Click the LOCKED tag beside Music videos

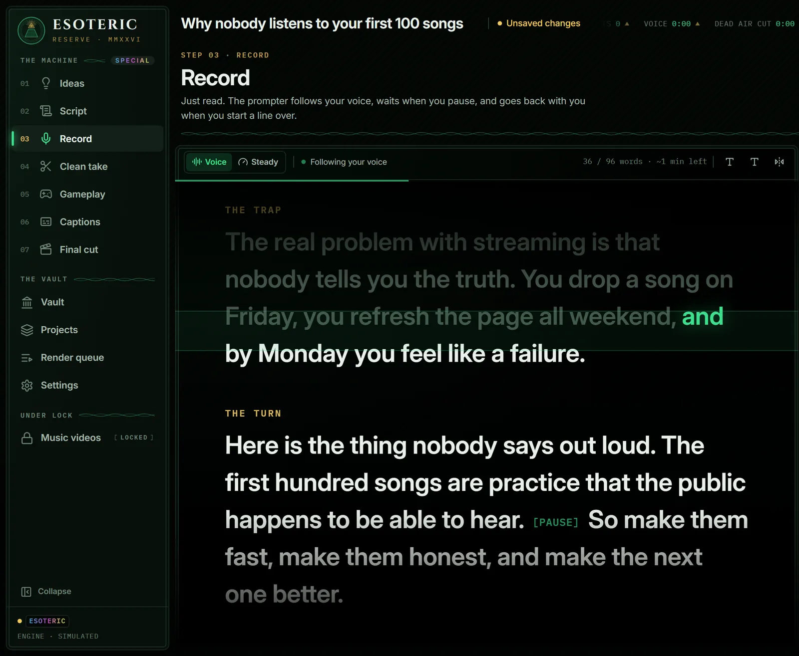pos(134,437)
